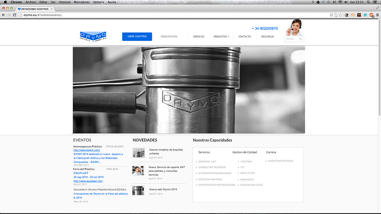Open the Innovaciones de Orymo article link

click(x=101, y=195)
